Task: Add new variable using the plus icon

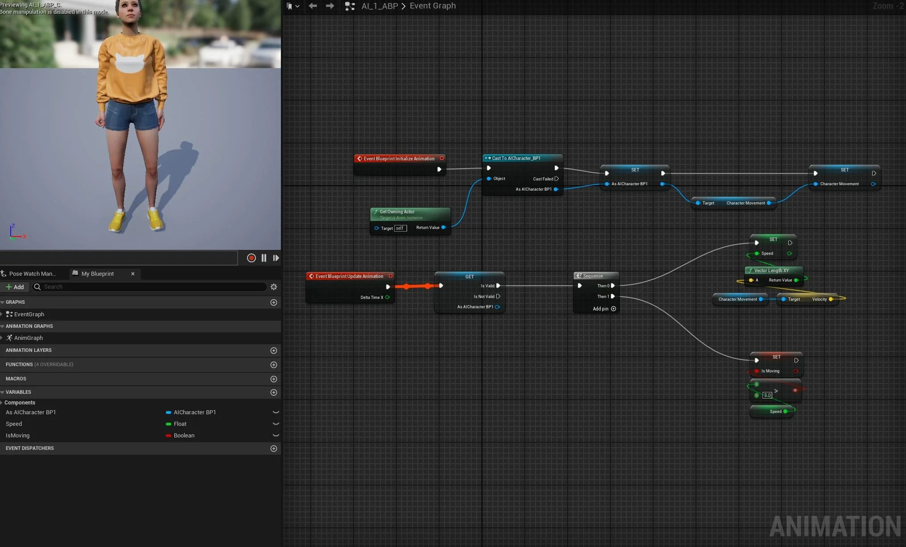Action: (274, 392)
